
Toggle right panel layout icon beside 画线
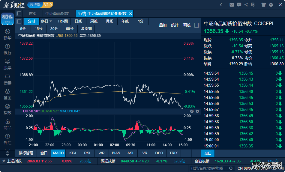pyautogui.click(x=197, y=25)
